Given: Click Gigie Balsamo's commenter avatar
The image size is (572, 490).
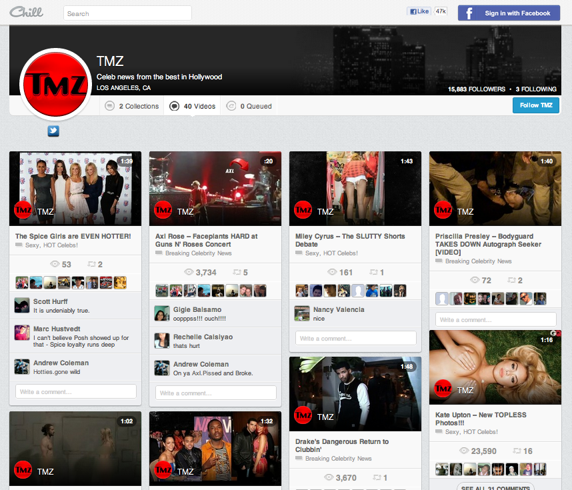Looking at the screenshot, I should (x=162, y=313).
